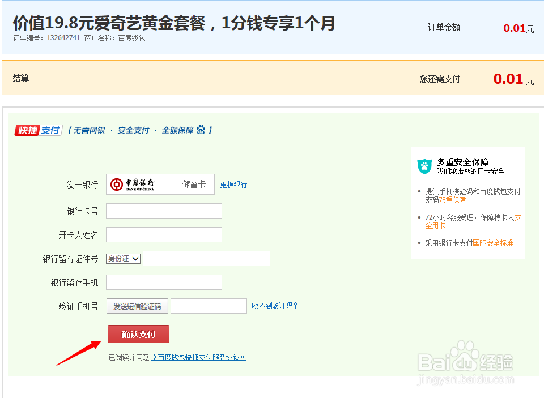
Task: Click the 结算 label
Action: [21, 78]
